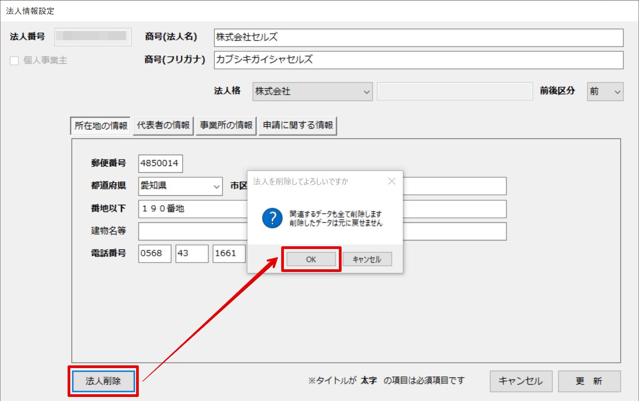639x401 pixels.
Task: Close the 法人を削除してよろしいですか dialog
Action: point(392,181)
